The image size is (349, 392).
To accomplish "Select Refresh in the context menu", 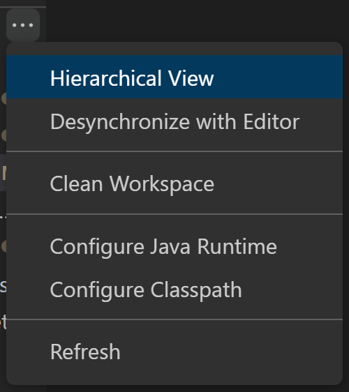I will 174,352.
